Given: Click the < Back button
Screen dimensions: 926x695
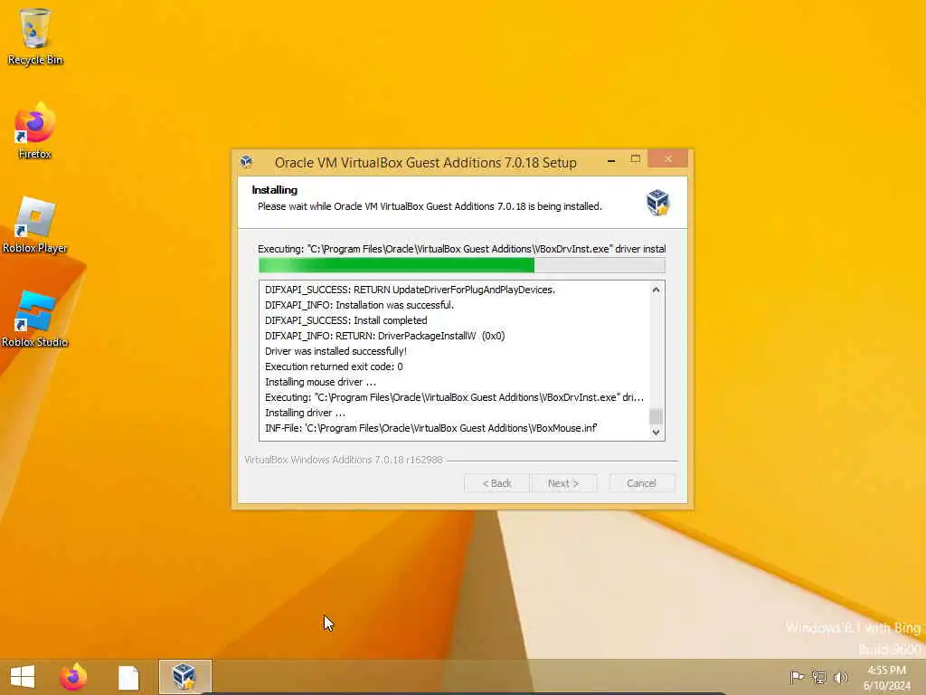Looking at the screenshot, I should [x=496, y=483].
